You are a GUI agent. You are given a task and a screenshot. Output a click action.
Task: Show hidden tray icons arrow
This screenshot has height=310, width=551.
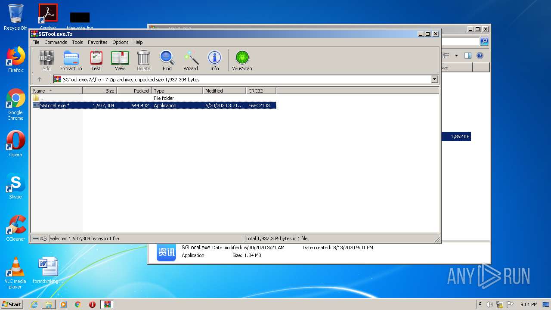click(480, 304)
